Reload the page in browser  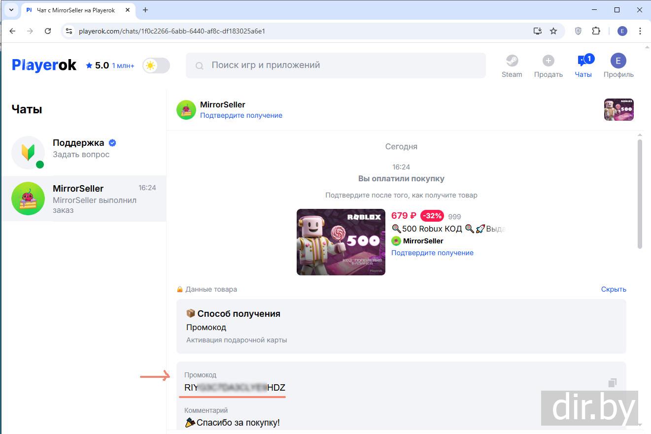tap(48, 31)
